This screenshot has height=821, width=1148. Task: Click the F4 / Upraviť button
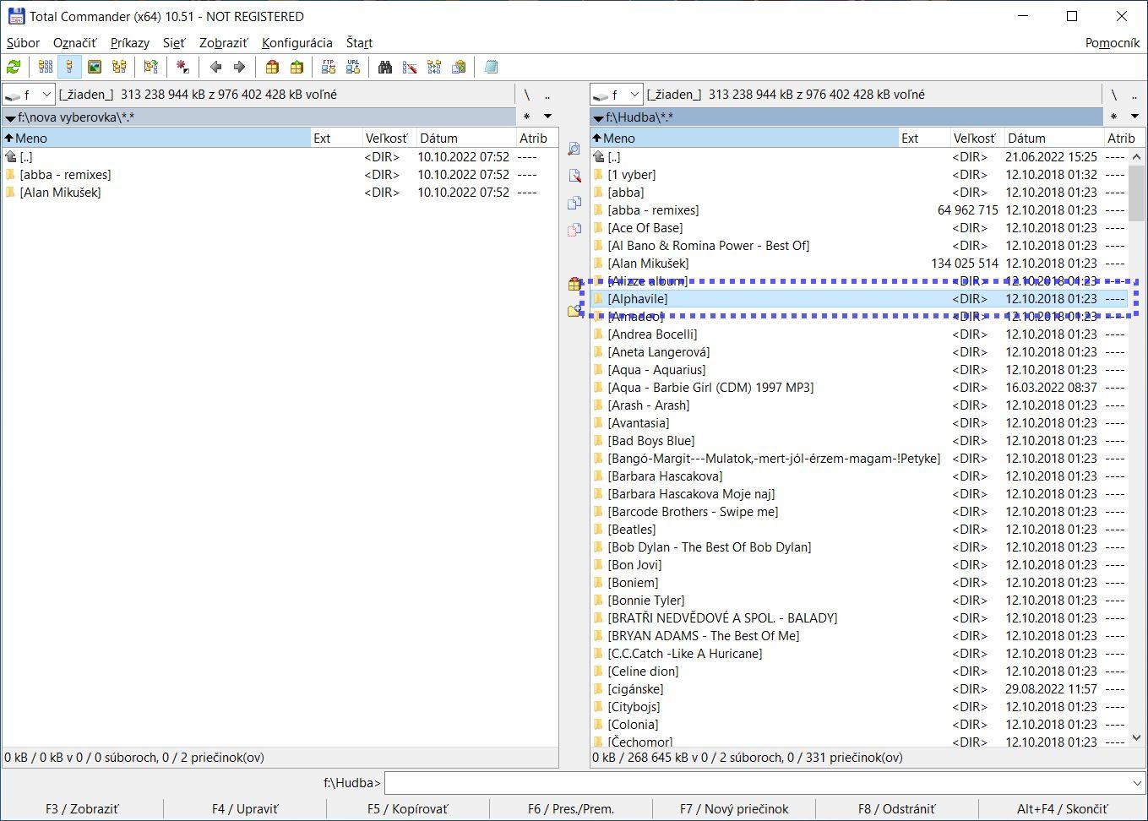245,808
